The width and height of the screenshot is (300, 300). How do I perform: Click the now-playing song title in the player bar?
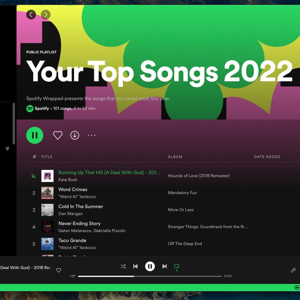[25, 267]
